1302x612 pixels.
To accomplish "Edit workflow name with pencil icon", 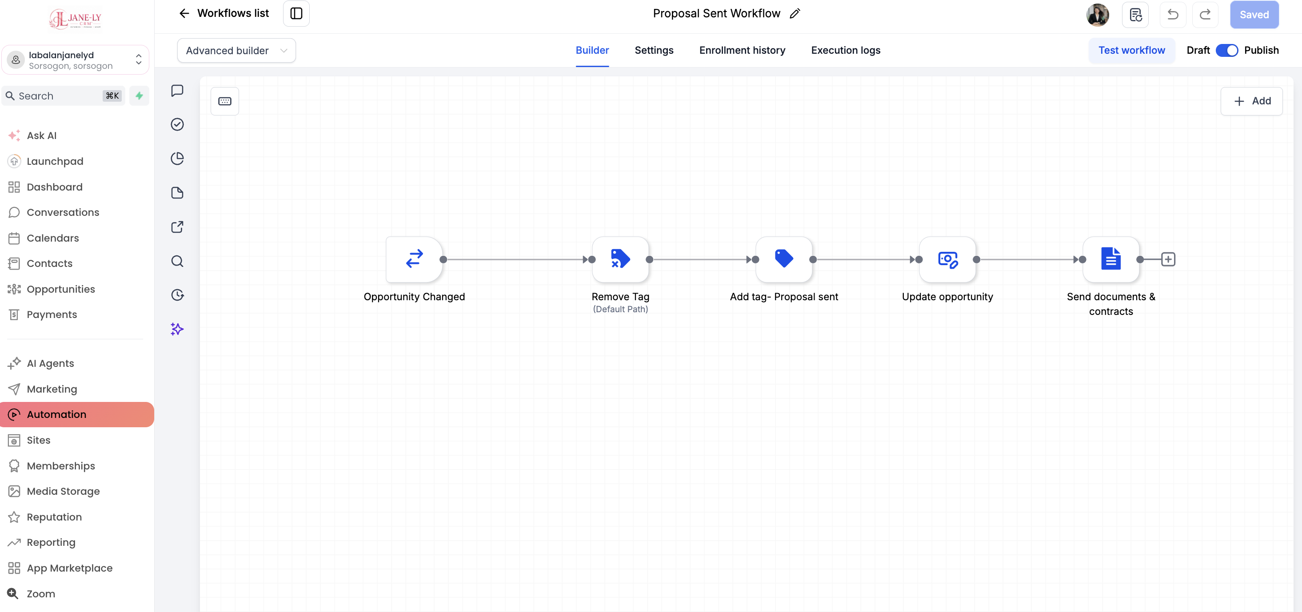I will tap(795, 14).
